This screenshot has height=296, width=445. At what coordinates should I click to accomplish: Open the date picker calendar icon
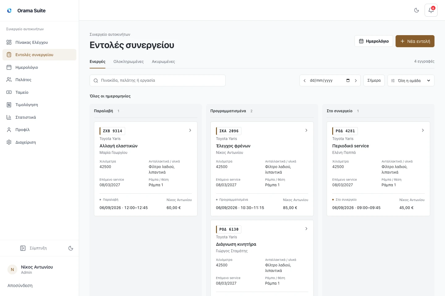[348, 80]
